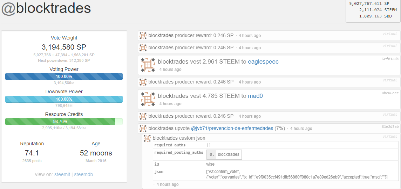The height and width of the screenshot is (189, 401).
Task: Open the mad0 account link
Action: click(255, 96)
